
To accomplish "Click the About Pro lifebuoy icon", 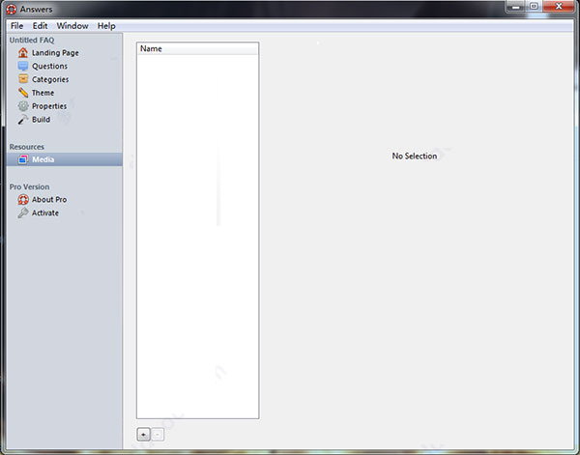I will [x=23, y=200].
